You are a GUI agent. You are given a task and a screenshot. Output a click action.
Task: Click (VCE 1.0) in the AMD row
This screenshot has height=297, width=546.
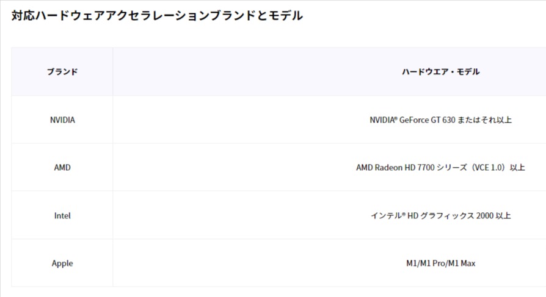pyautogui.click(x=488, y=167)
